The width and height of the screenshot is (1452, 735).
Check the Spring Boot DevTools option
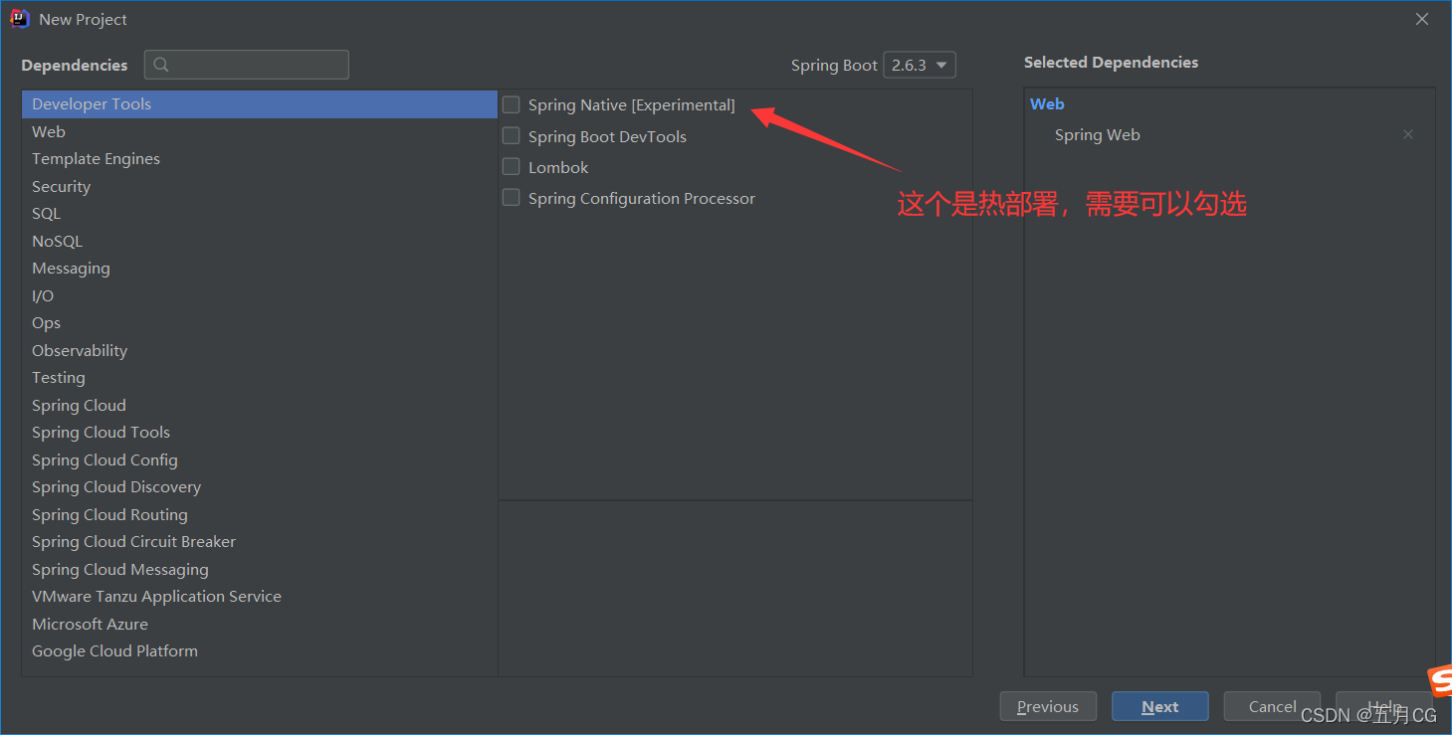tap(512, 135)
